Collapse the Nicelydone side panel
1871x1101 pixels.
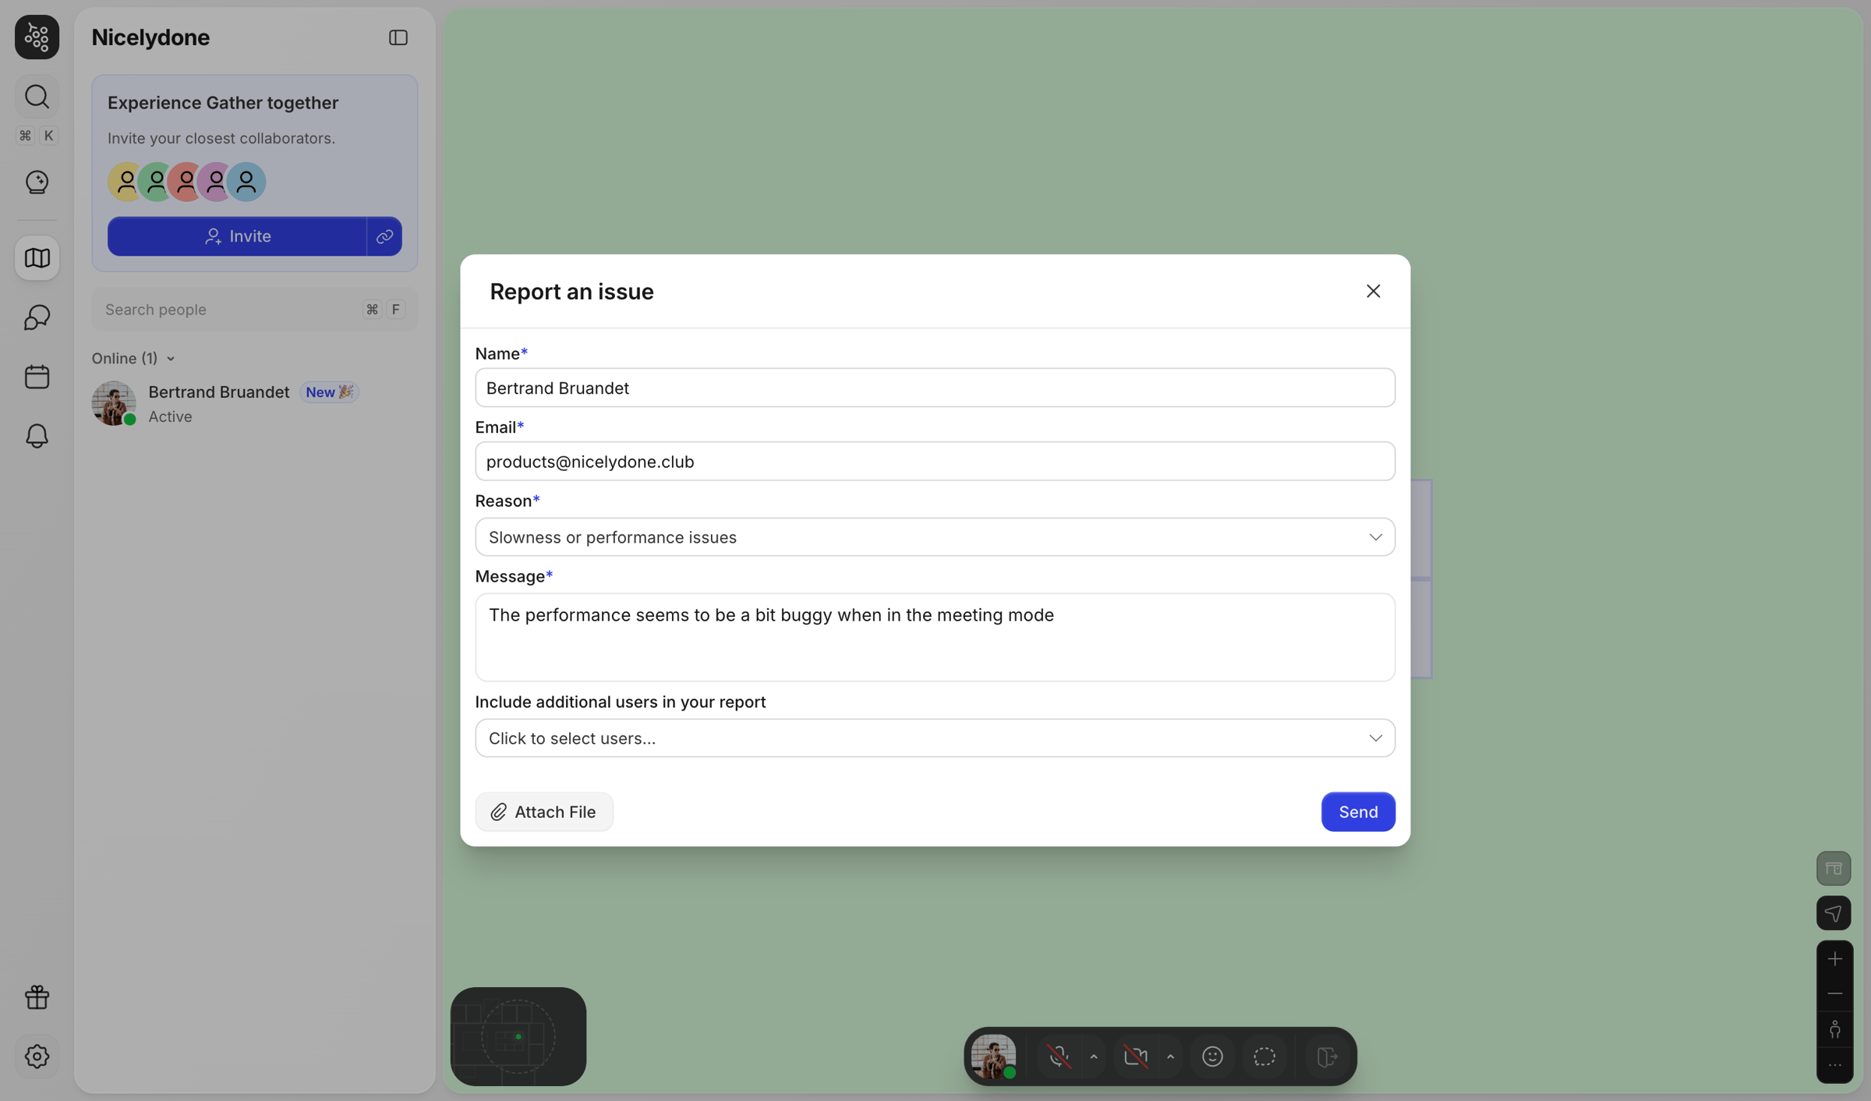tap(398, 37)
